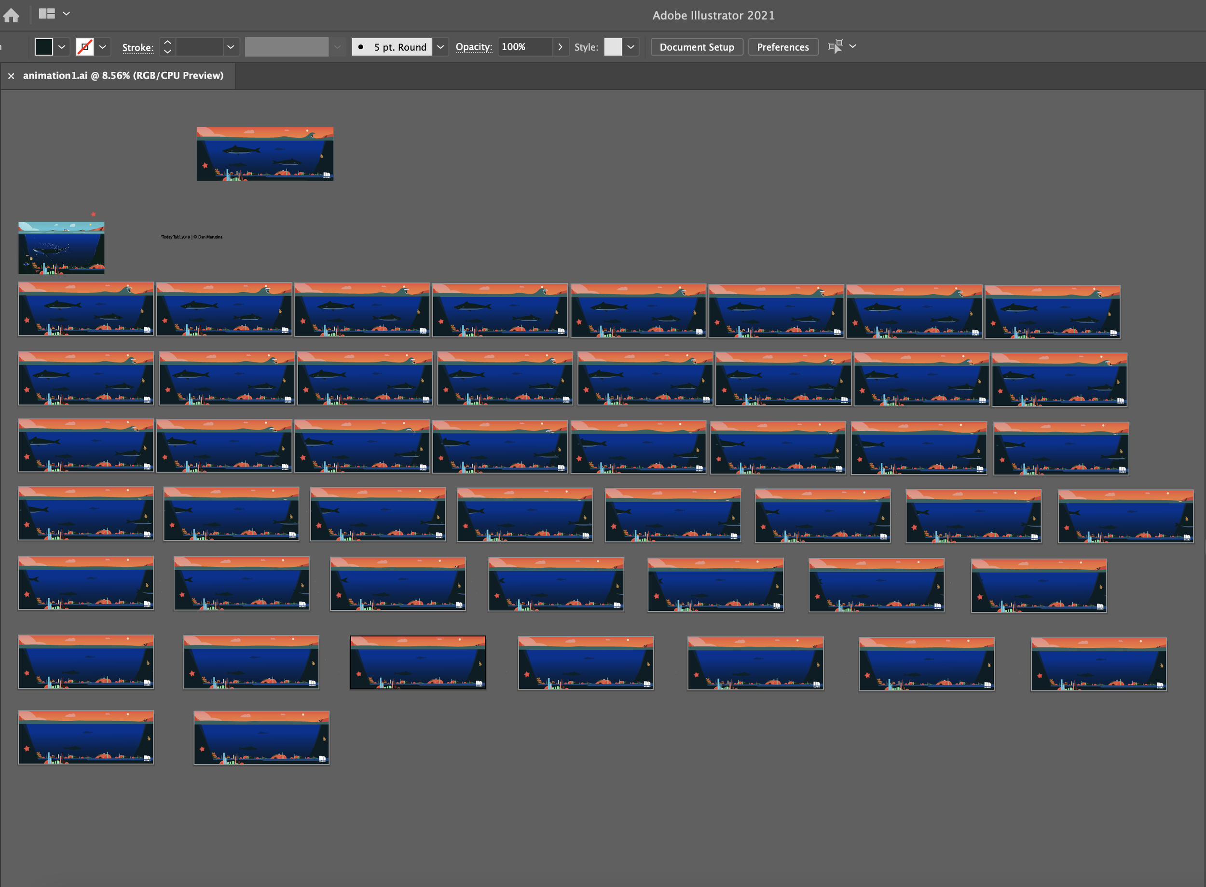Open the arrange documents layout icon
This screenshot has width=1206, height=887.
[x=47, y=14]
